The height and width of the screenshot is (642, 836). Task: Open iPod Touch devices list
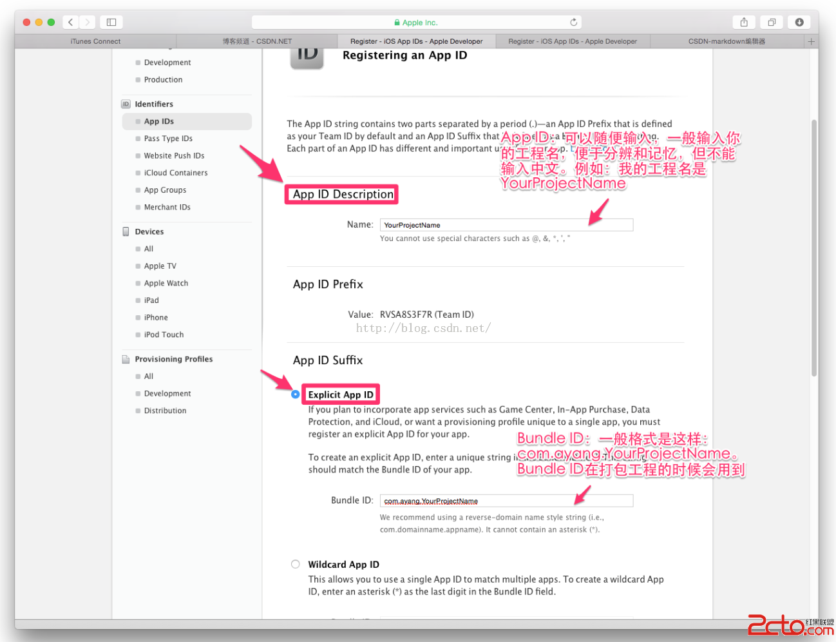click(x=164, y=335)
